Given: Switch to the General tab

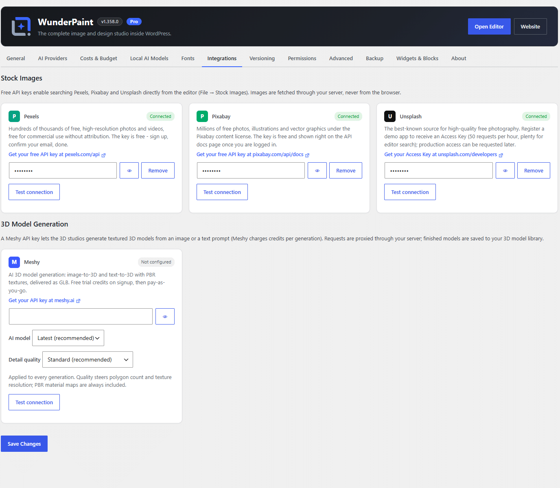Looking at the screenshot, I should pos(16,58).
